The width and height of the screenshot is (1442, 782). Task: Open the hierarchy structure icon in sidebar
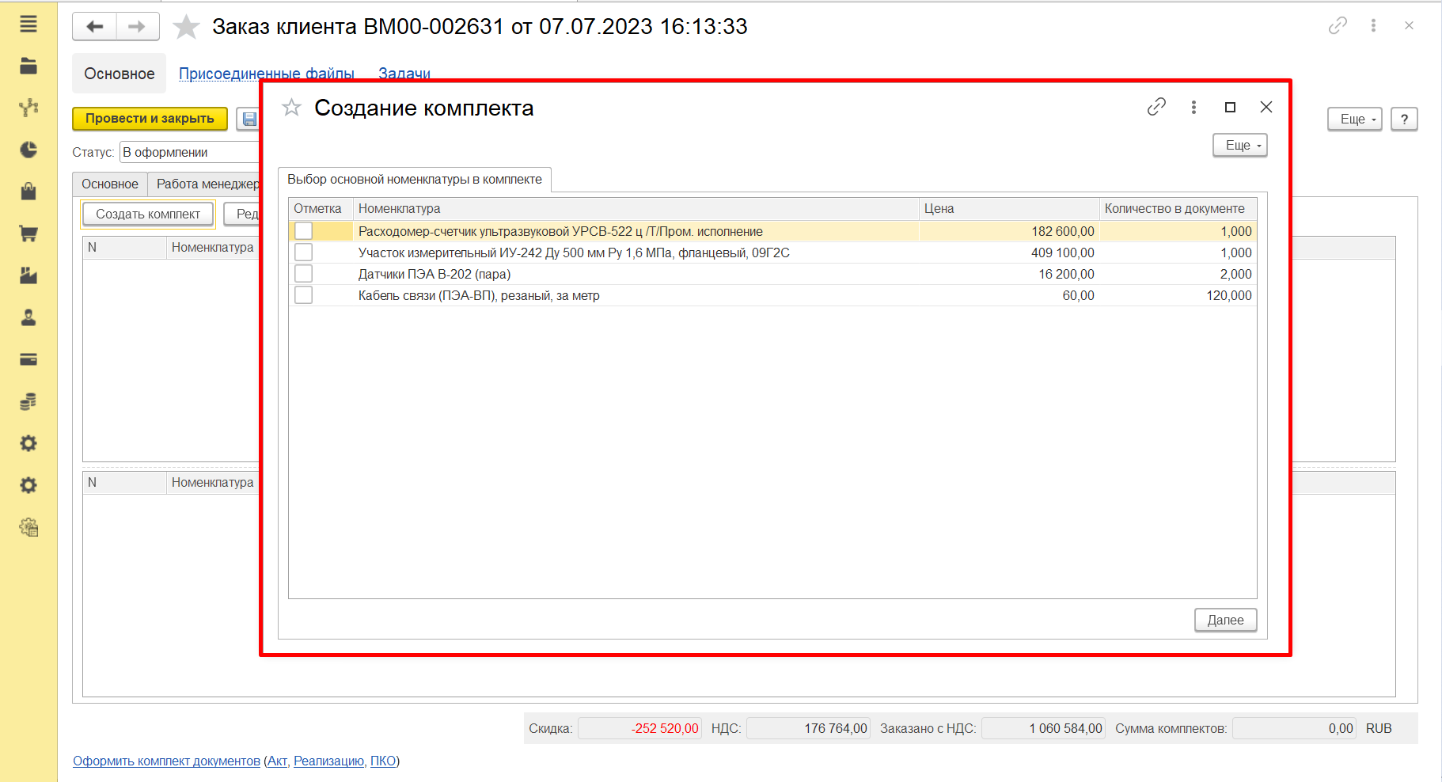(28, 108)
